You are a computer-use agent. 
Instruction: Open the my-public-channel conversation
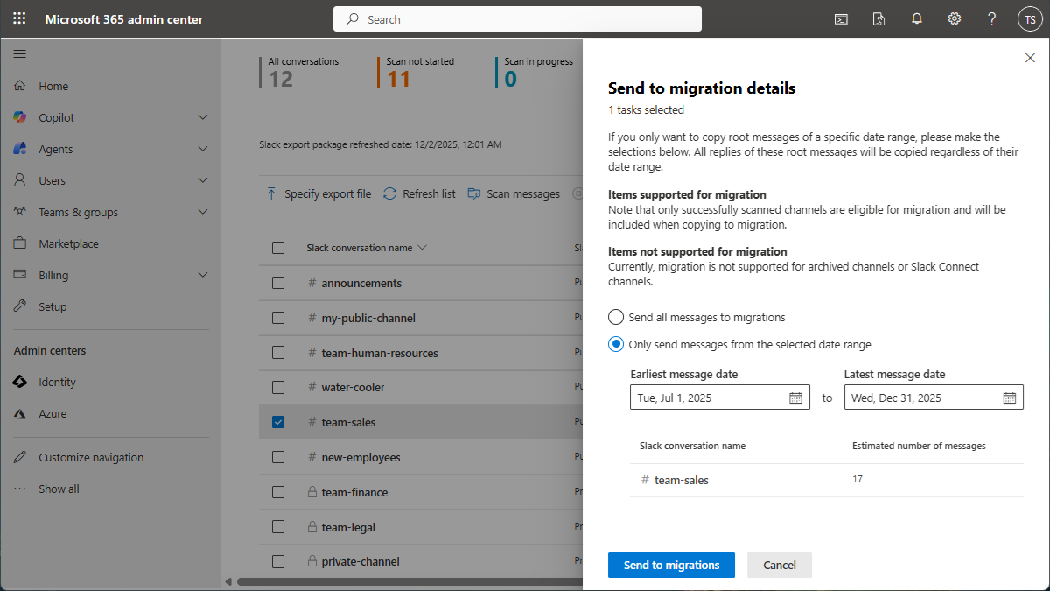(x=368, y=318)
